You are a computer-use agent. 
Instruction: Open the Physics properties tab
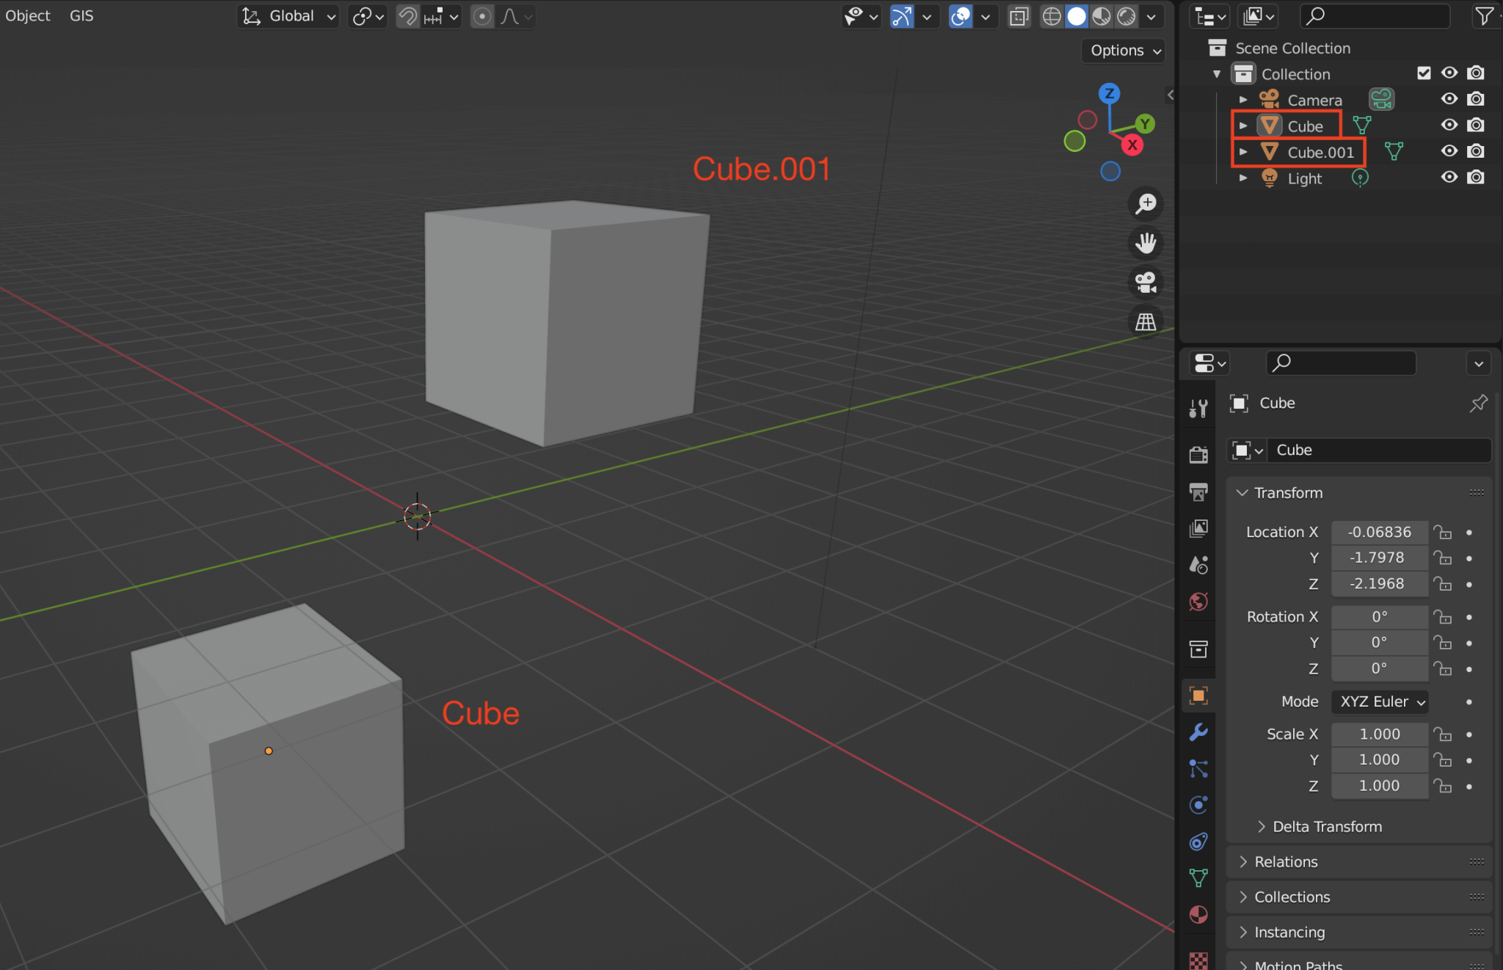pos(1199,805)
